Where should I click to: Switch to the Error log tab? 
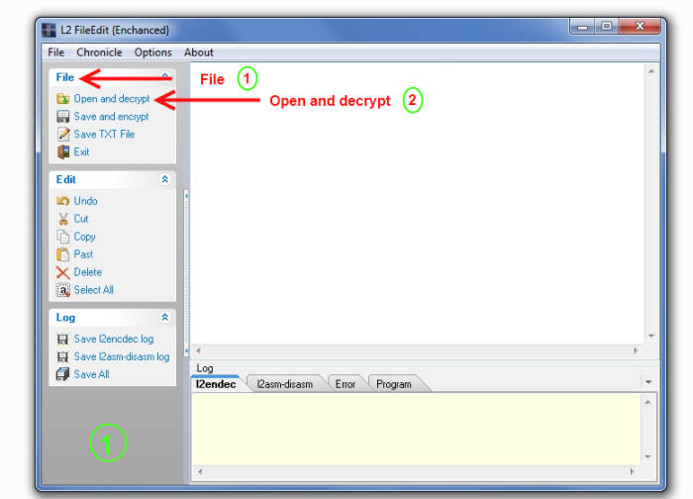coord(346,384)
